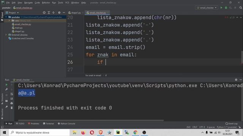Click the editor vertical scrollbar
The height and width of the screenshot is (136, 243).
(242, 57)
